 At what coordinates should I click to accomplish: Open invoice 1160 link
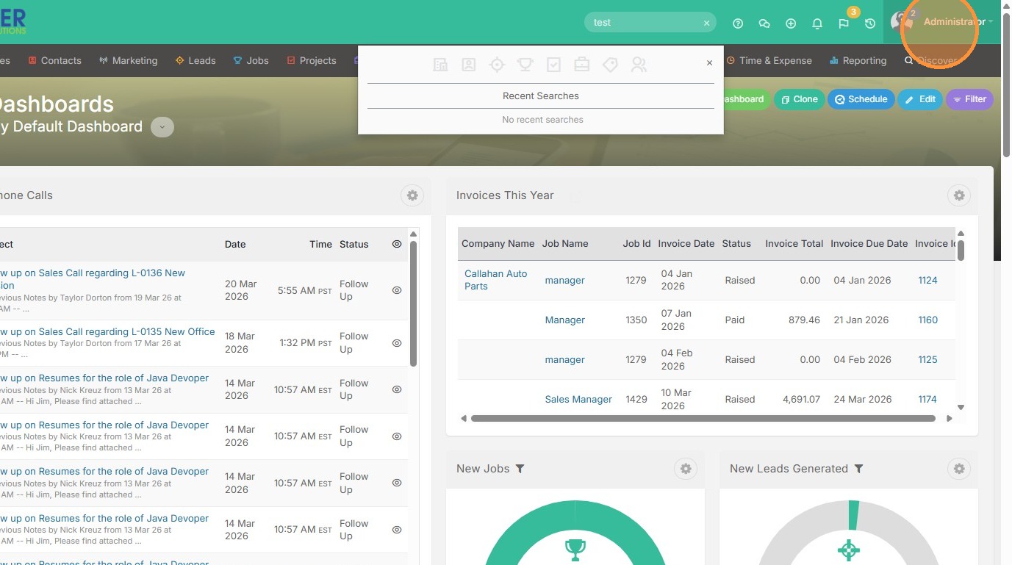click(x=927, y=320)
